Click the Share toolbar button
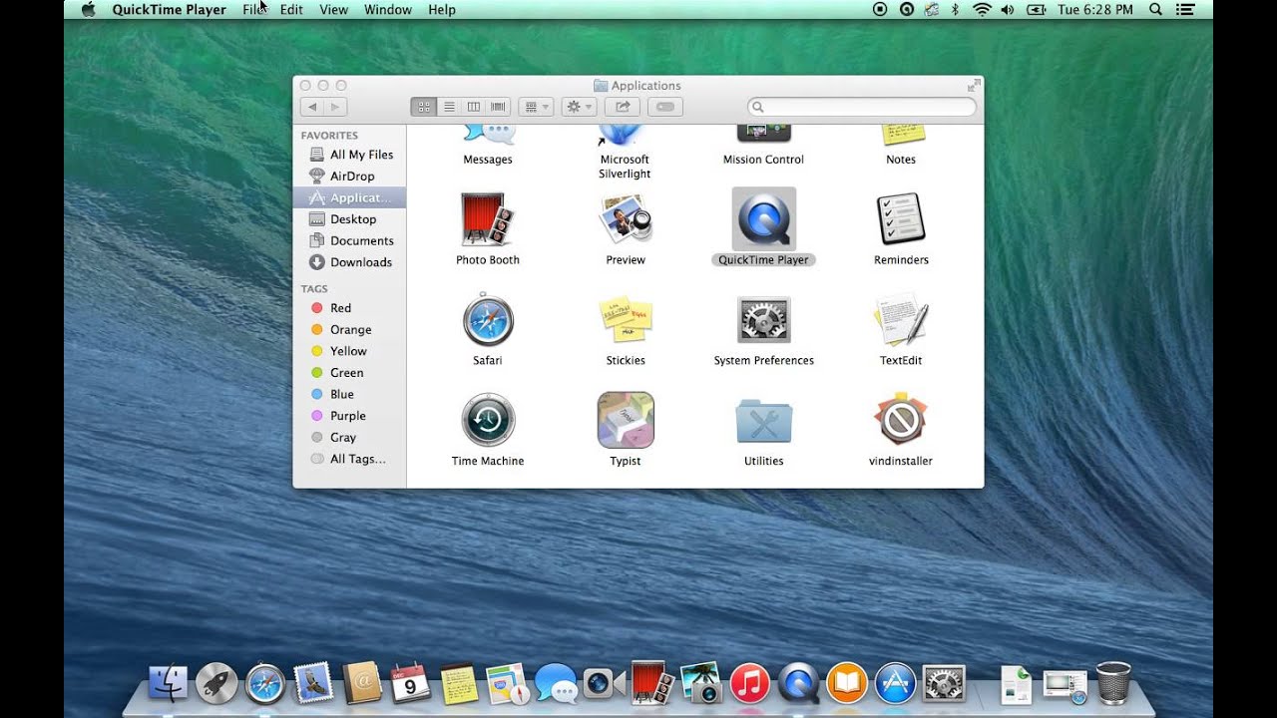The width and height of the screenshot is (1277, 718). (x=623, y=107)
